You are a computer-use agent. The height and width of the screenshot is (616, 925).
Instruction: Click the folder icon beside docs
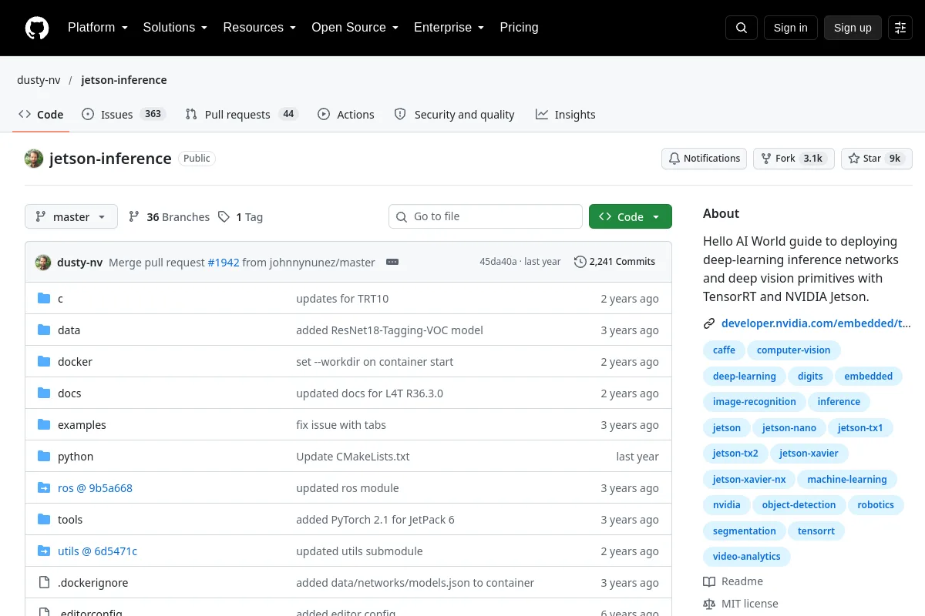pos(44,393)
